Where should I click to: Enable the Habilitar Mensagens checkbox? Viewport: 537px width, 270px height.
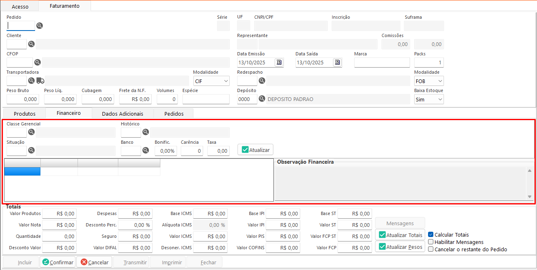pyautogui.click(x=430, y=242)
